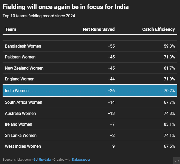
Task: Click the England Women team name
Action: coord(20,79)
